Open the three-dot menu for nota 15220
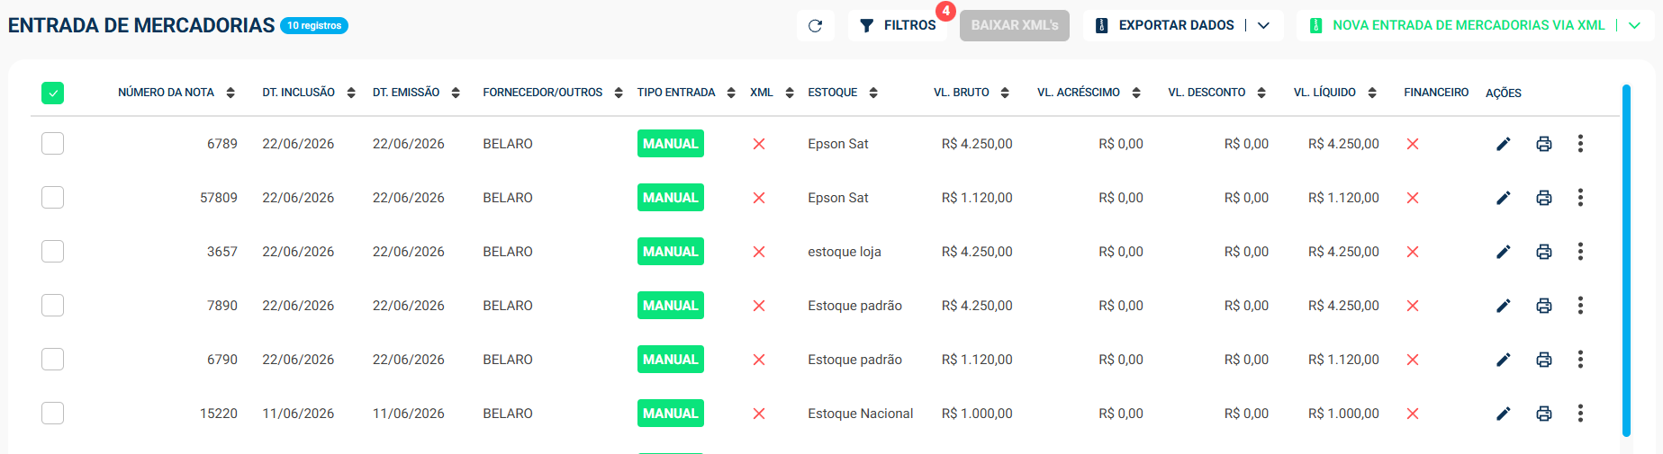Screen dimensions: 1663x454 tap(1580, 414)
